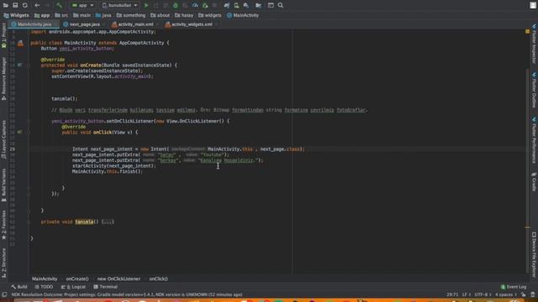Click the 'new OnClickListener' editor breadcrumb
538x302 pixels.
[119, 279]
